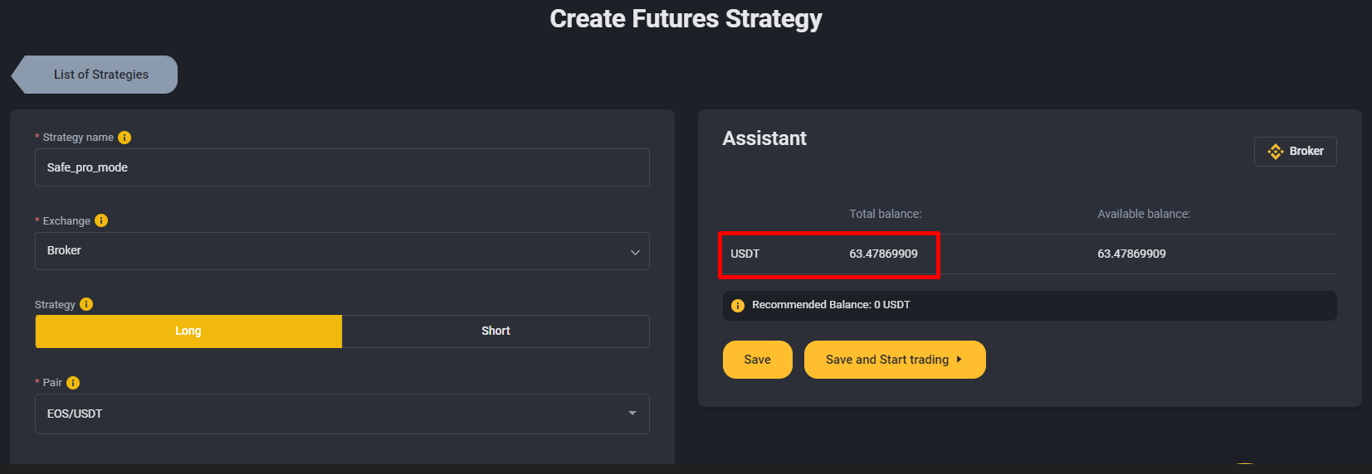
Task: Open the Broker button in Assistant
Action: pos(1296,152)
